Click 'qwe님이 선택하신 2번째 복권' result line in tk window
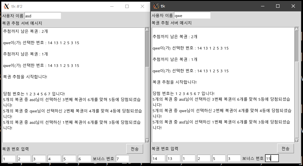The height and width of the screenshot is (166, 303). tap(222, 113)
